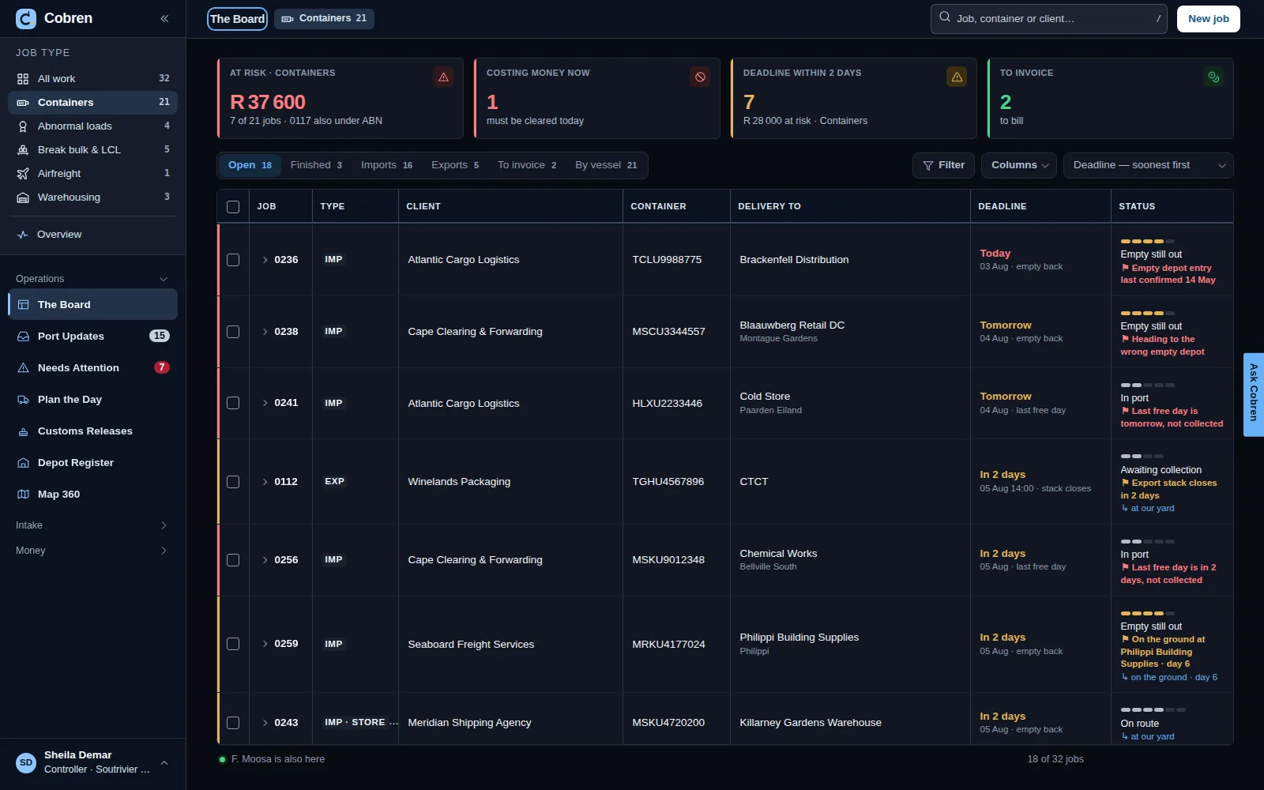The width and height of the screenshot is (1264, 790).
Task: Click the To Invoice coins icon
Action: point(1213,77)
